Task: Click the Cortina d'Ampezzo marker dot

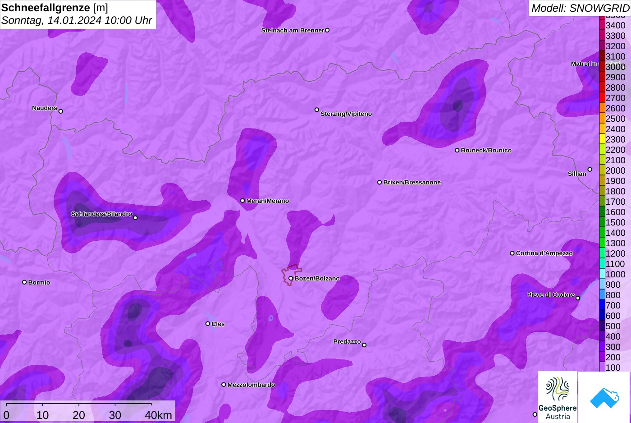Action: (x=512, y=253)
